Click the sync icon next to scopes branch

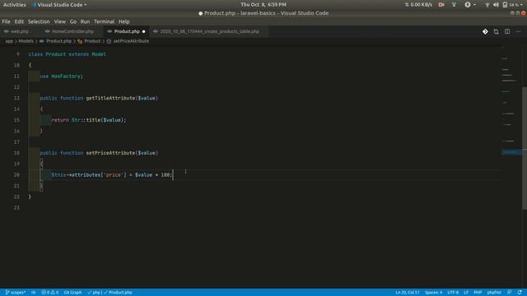(x=34, y=293)
